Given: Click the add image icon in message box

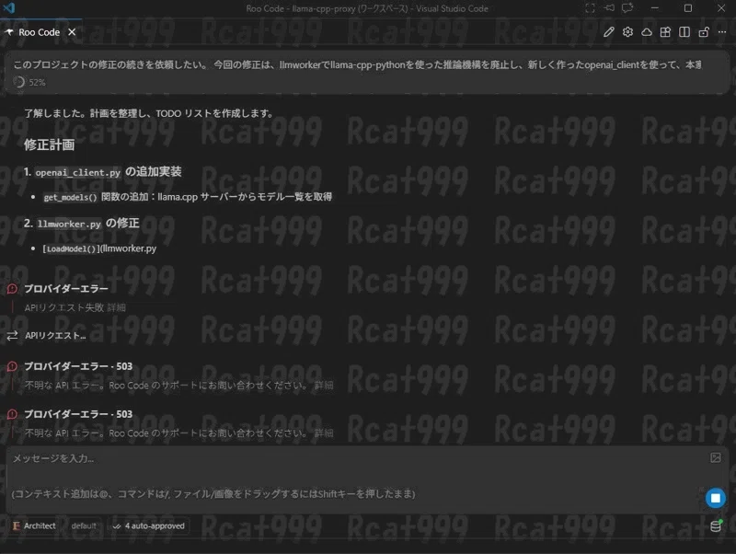Looking at the screenshot, I should [716, 457].
